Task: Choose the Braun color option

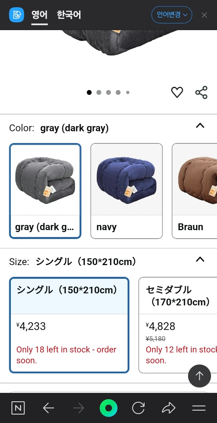Action: click(x=194, y=191)
